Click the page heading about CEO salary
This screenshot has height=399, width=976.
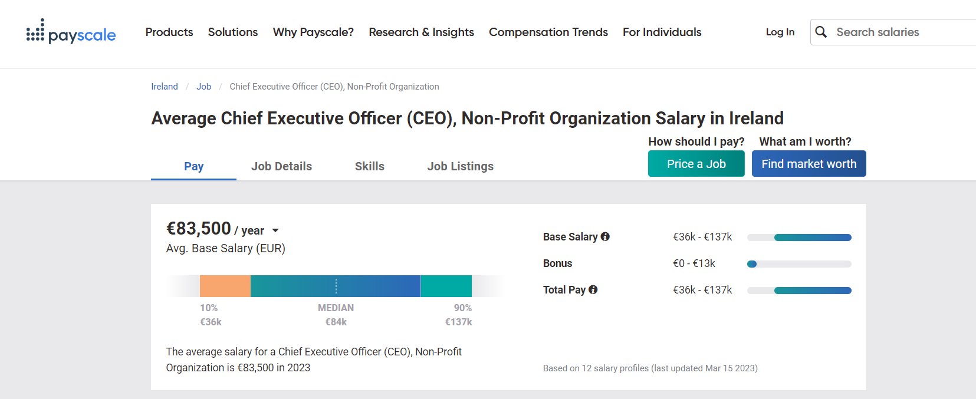(x=468, y=118)
